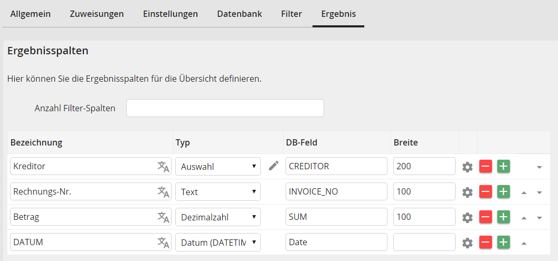The height and width of the screenshot is (261, 558).
Task: Click the pencil edit icon for Kreditor row
Action: [x=273, y=166]
